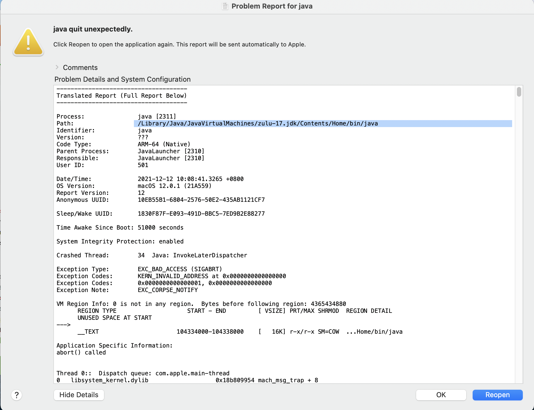Open help via the question mark button
Viewport: 534px width, 410px height.
tap(17, 395)
